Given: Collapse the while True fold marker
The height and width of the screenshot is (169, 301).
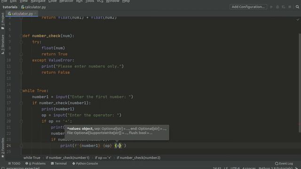Looking at the screenshot, I should click(21, 91).
